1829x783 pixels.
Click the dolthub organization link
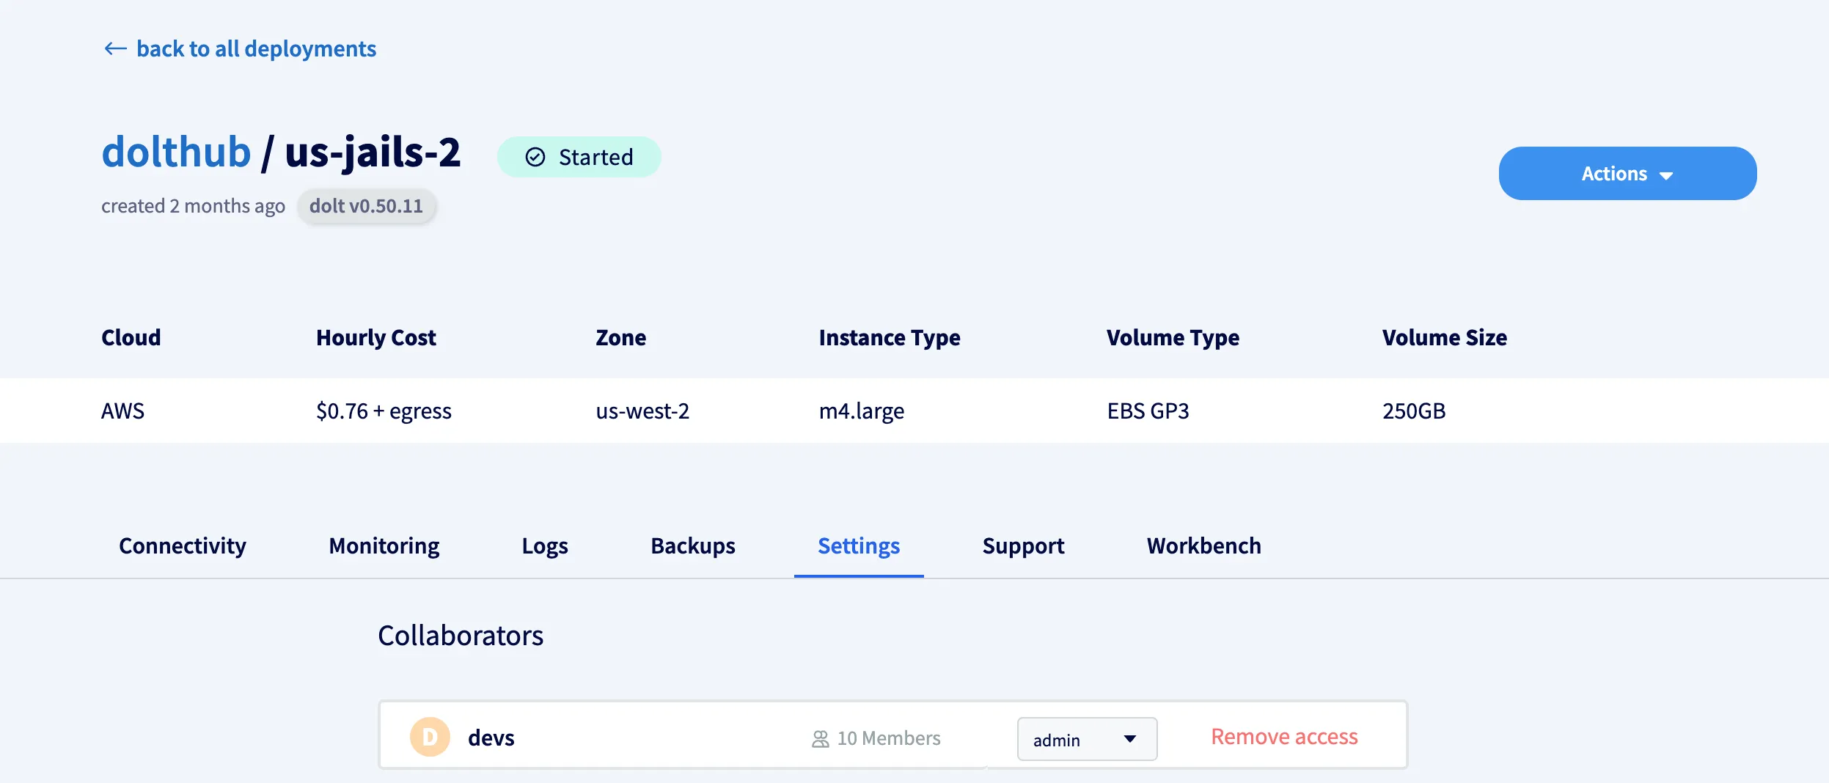(176, 151)
